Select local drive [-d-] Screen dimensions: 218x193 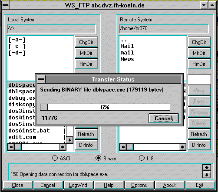click(x=17, y=53)
